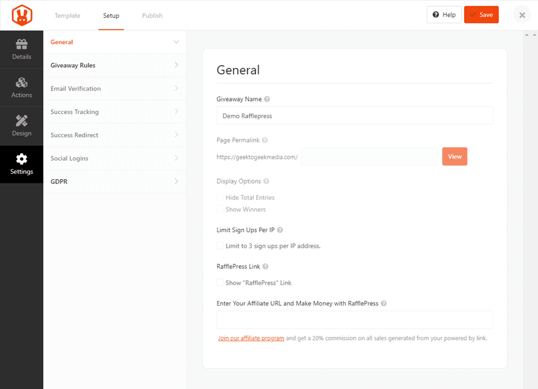Switch to the Publish tab
This screenshot has height=389, width=538.
coord(152,15)
